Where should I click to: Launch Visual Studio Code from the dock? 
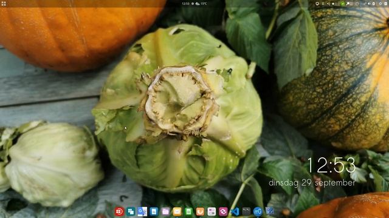[x=235, y=211]
